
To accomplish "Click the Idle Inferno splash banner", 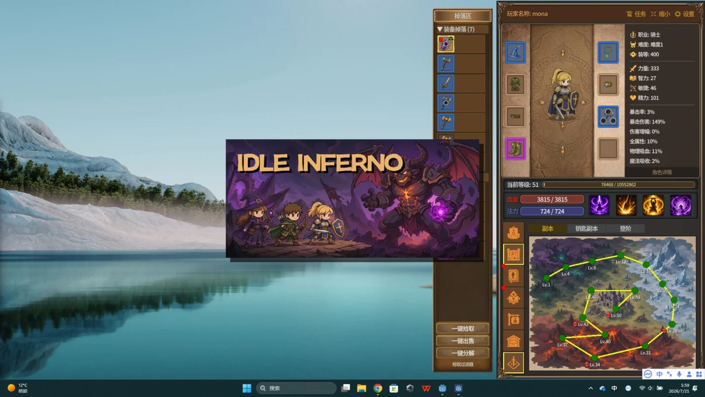I will (x=352, y=198).
